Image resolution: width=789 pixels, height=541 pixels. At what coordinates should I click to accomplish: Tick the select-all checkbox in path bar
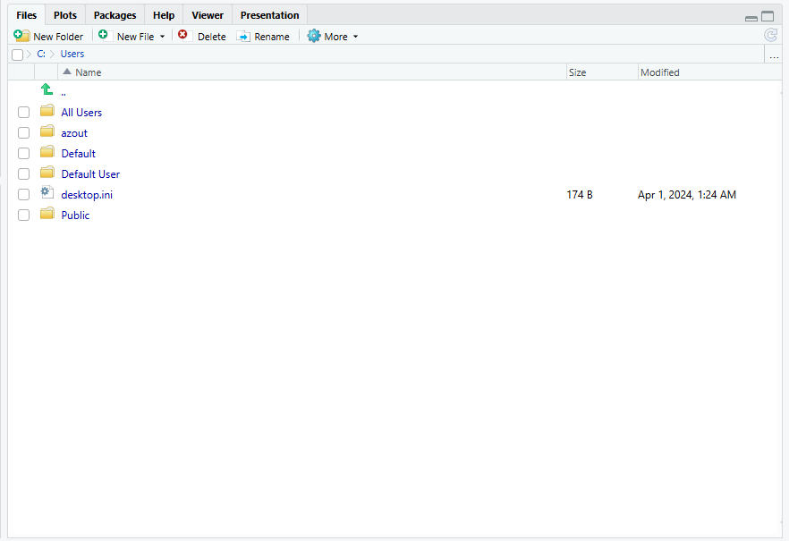pyautogui.click(x=18, y=55)
